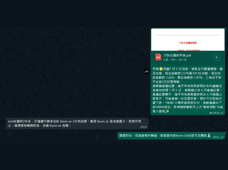Click the file name 7月6日霸財早參.pdf

coord(177,55)
